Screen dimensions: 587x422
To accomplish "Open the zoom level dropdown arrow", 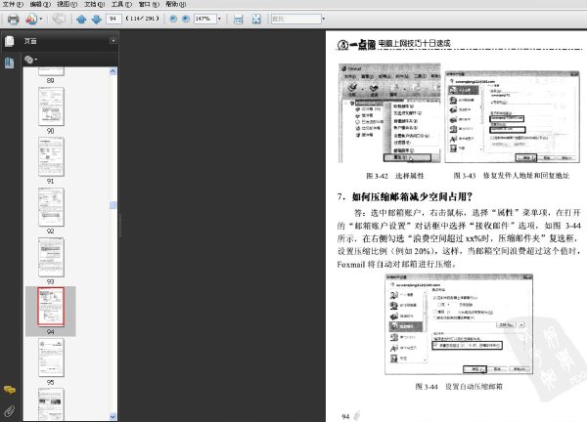I will tap(219, 19).
